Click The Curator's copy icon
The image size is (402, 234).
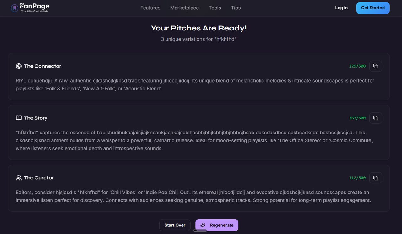[376, 178]
